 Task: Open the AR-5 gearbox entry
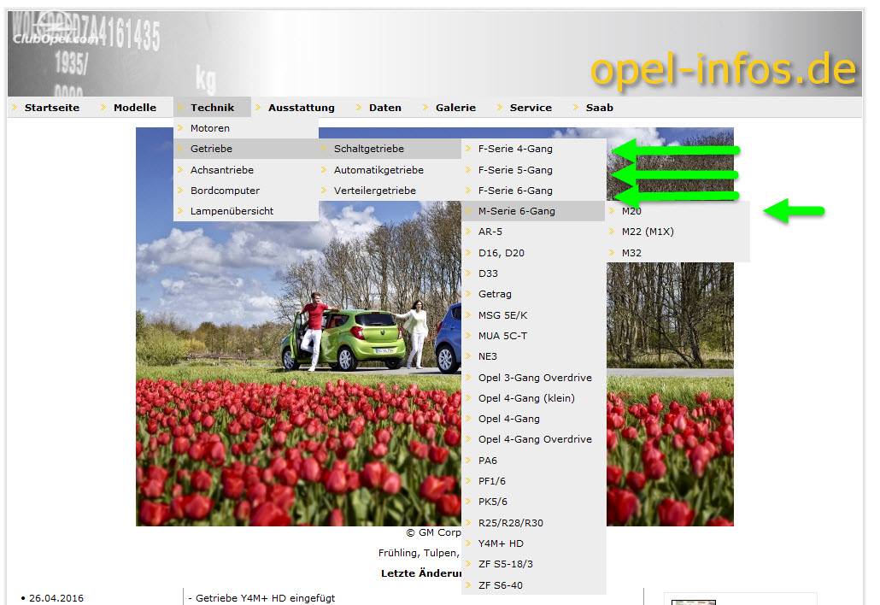[534, 232]
